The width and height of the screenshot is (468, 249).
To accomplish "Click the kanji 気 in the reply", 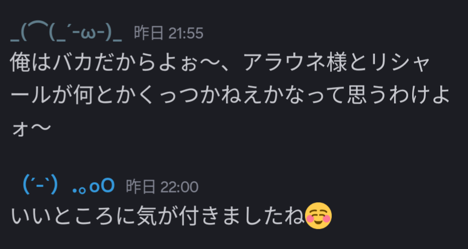I will point(145,216).
